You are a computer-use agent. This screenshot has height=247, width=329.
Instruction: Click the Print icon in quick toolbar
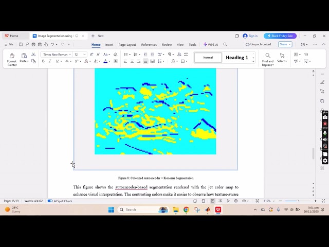33,44
